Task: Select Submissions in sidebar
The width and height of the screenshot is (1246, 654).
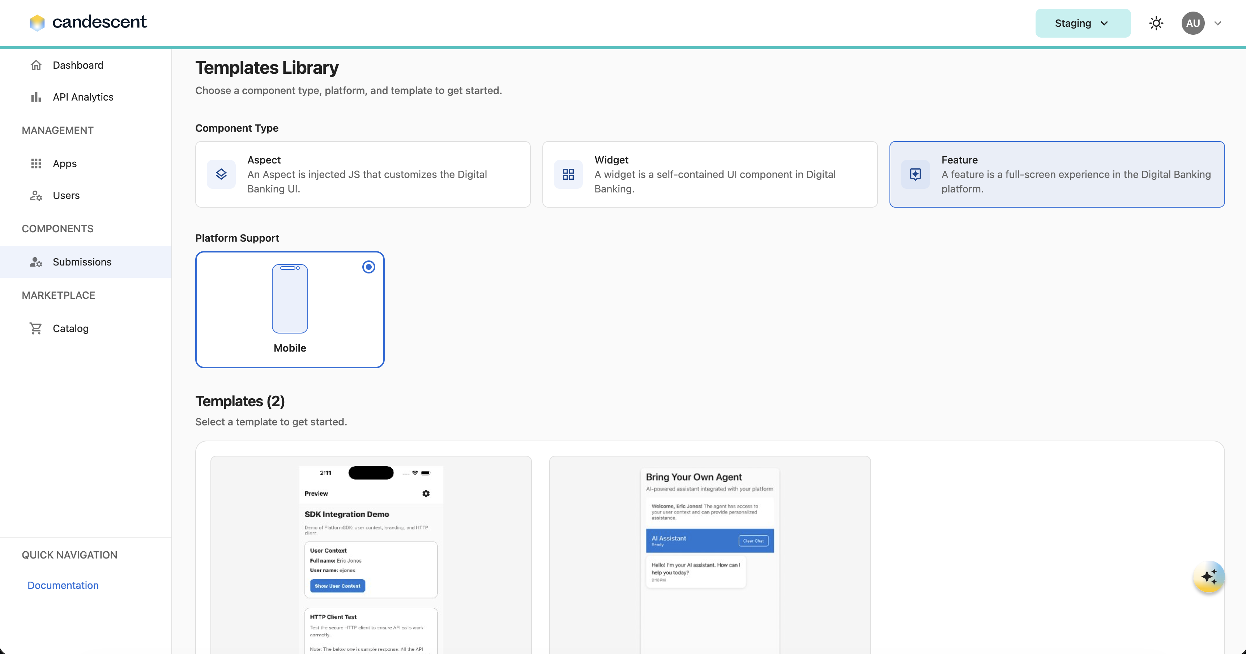Action: pos(86,262)
